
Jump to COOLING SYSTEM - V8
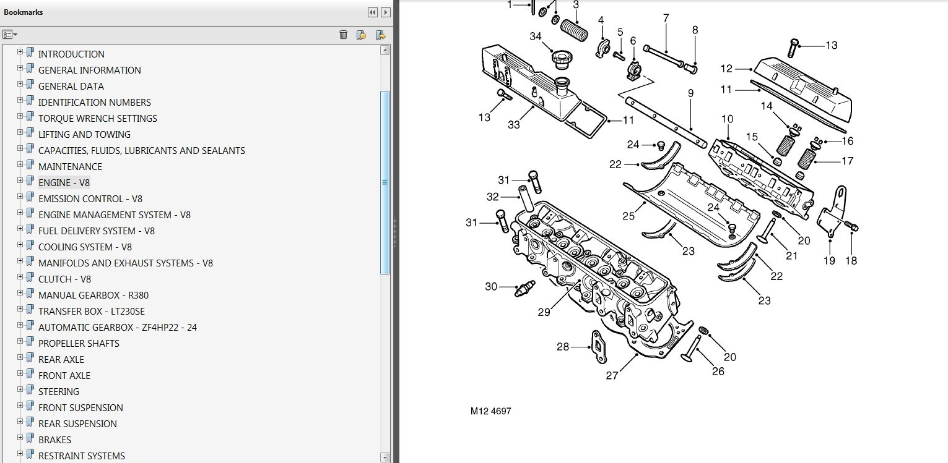tap(85, 247)
